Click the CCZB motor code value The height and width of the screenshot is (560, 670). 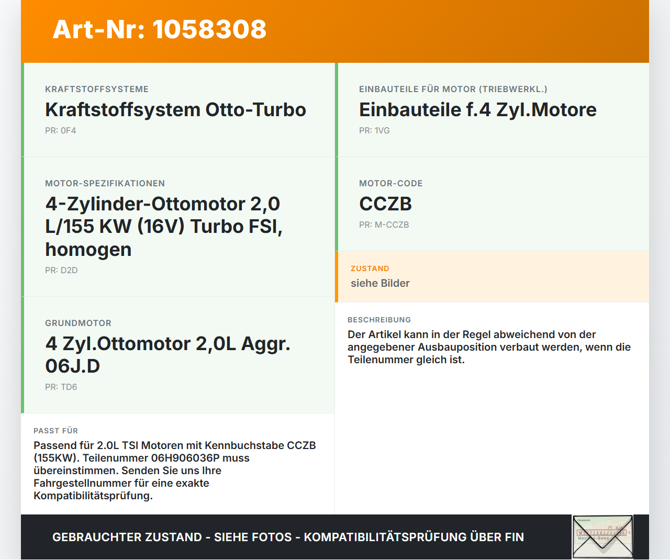click(x=385, y=204)
